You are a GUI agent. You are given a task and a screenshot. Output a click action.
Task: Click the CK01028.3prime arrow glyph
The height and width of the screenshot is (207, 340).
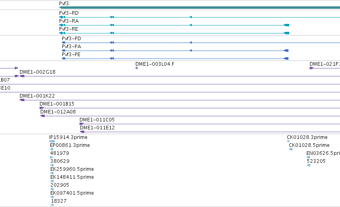pyautogui.click(x=288, y=142)
